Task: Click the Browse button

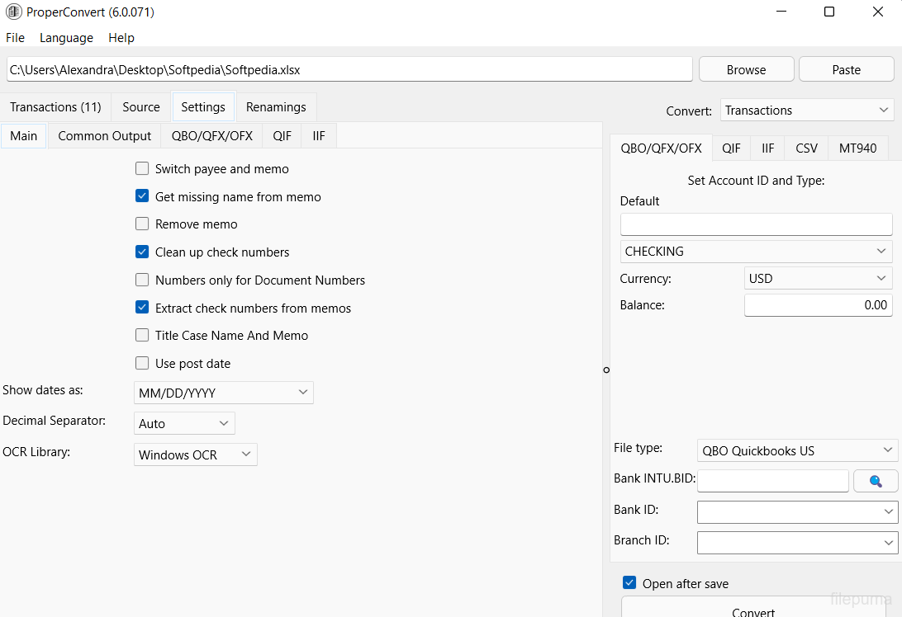Action: tap(746, 70)
